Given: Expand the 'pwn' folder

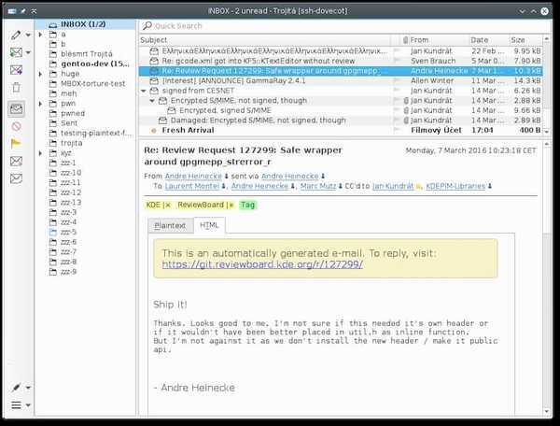Looking at the screenshot, I should coord(40,104).
